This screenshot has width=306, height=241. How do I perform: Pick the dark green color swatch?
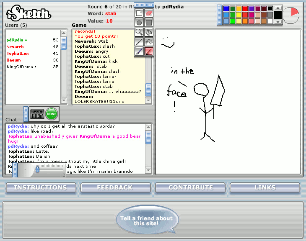pos(232,8)
